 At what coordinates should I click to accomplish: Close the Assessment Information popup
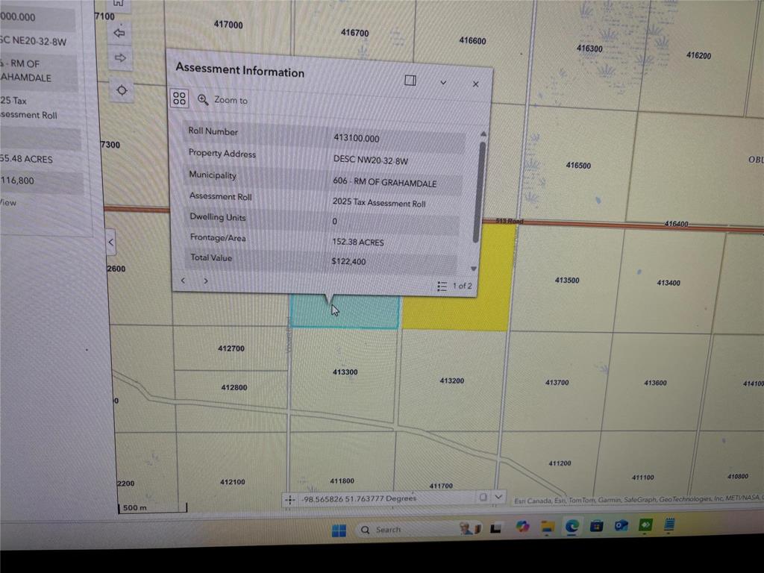(x=475, y=84)
